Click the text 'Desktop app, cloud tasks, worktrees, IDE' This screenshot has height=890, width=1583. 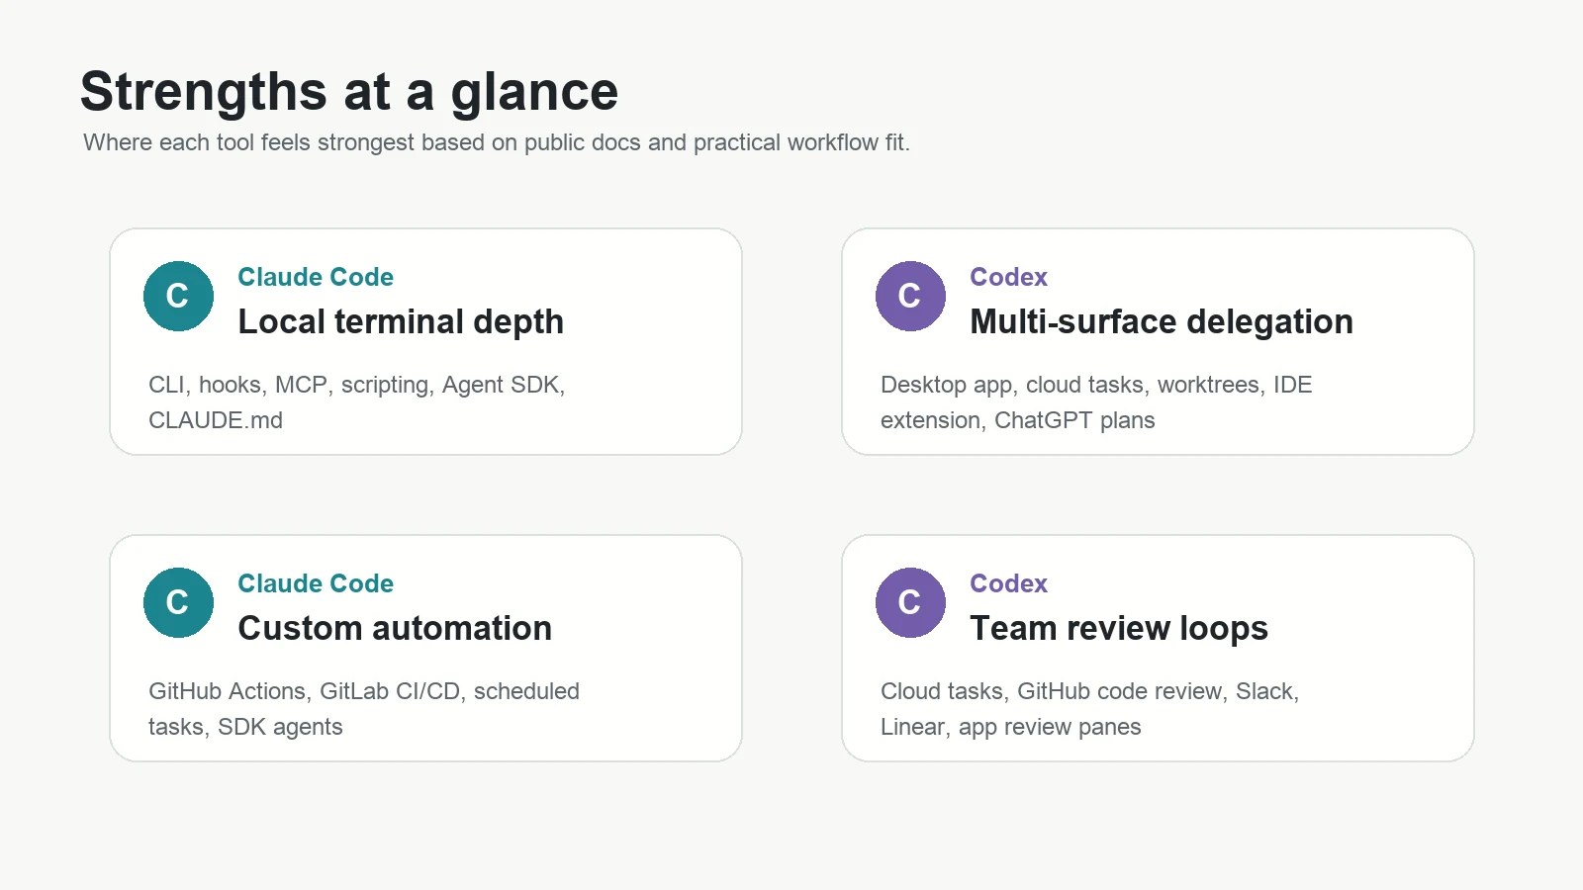[x=1096, y=385]
